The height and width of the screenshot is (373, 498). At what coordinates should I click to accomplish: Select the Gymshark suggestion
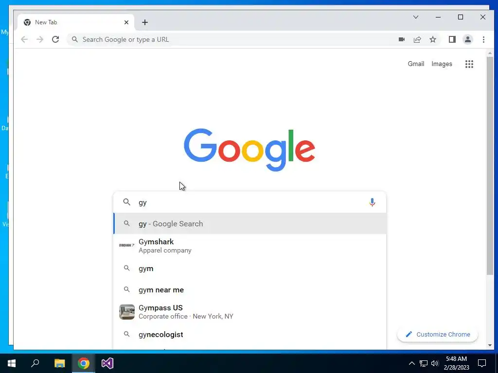tap(250, 246)
